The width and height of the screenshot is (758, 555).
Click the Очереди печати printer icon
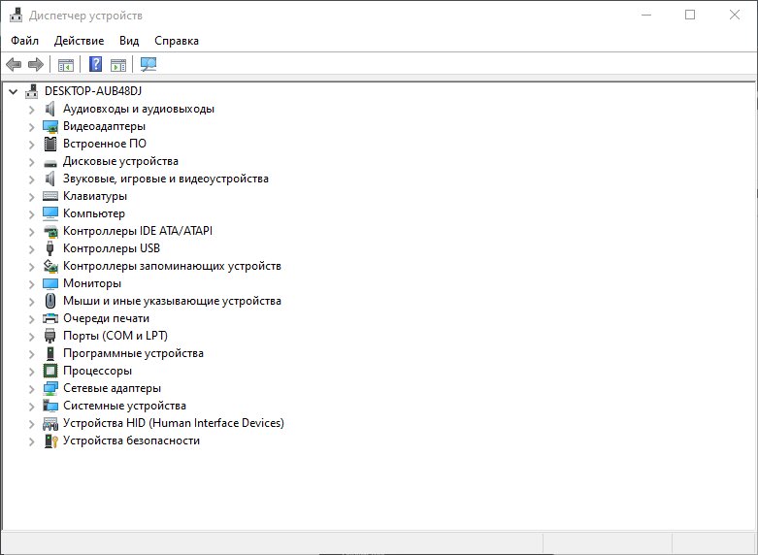click(x=51, y=318)
